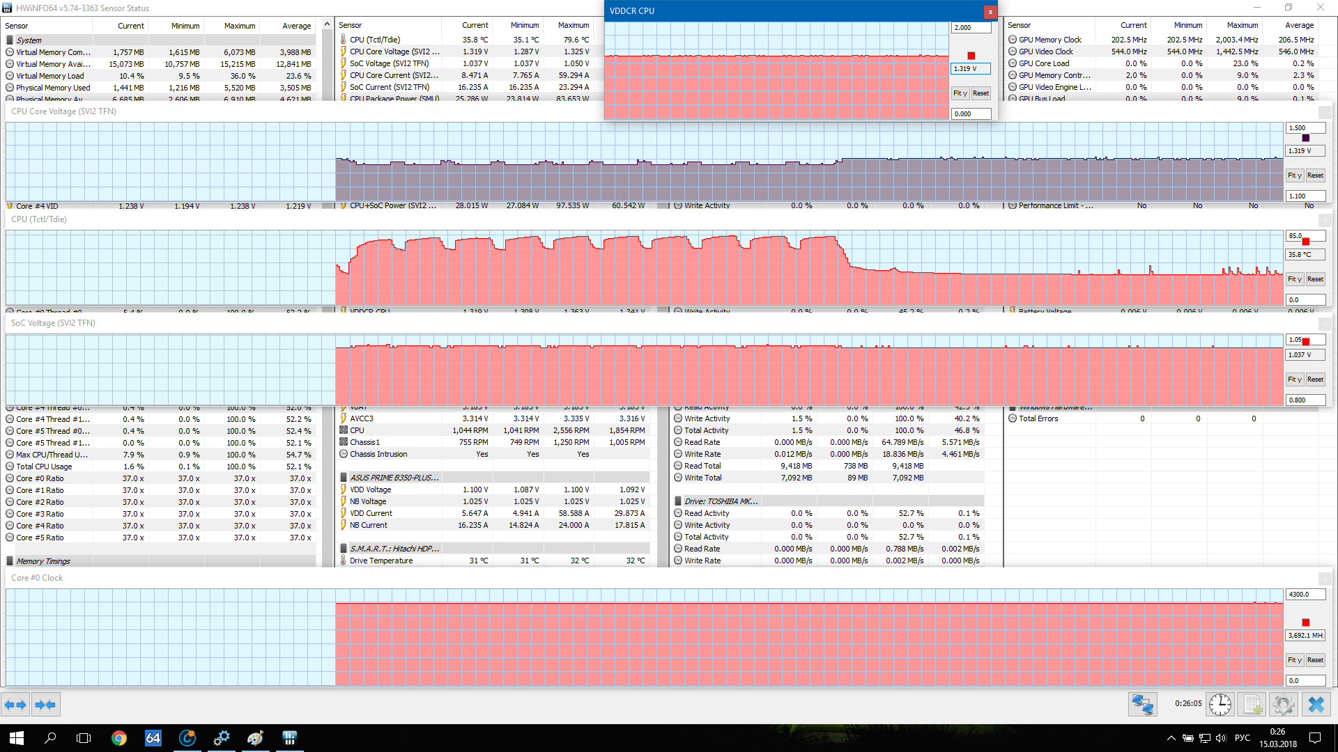Screen dimensions: 1338x752
Task: Click the collapse columns arrows button
Action: click(x=46, y=705)
